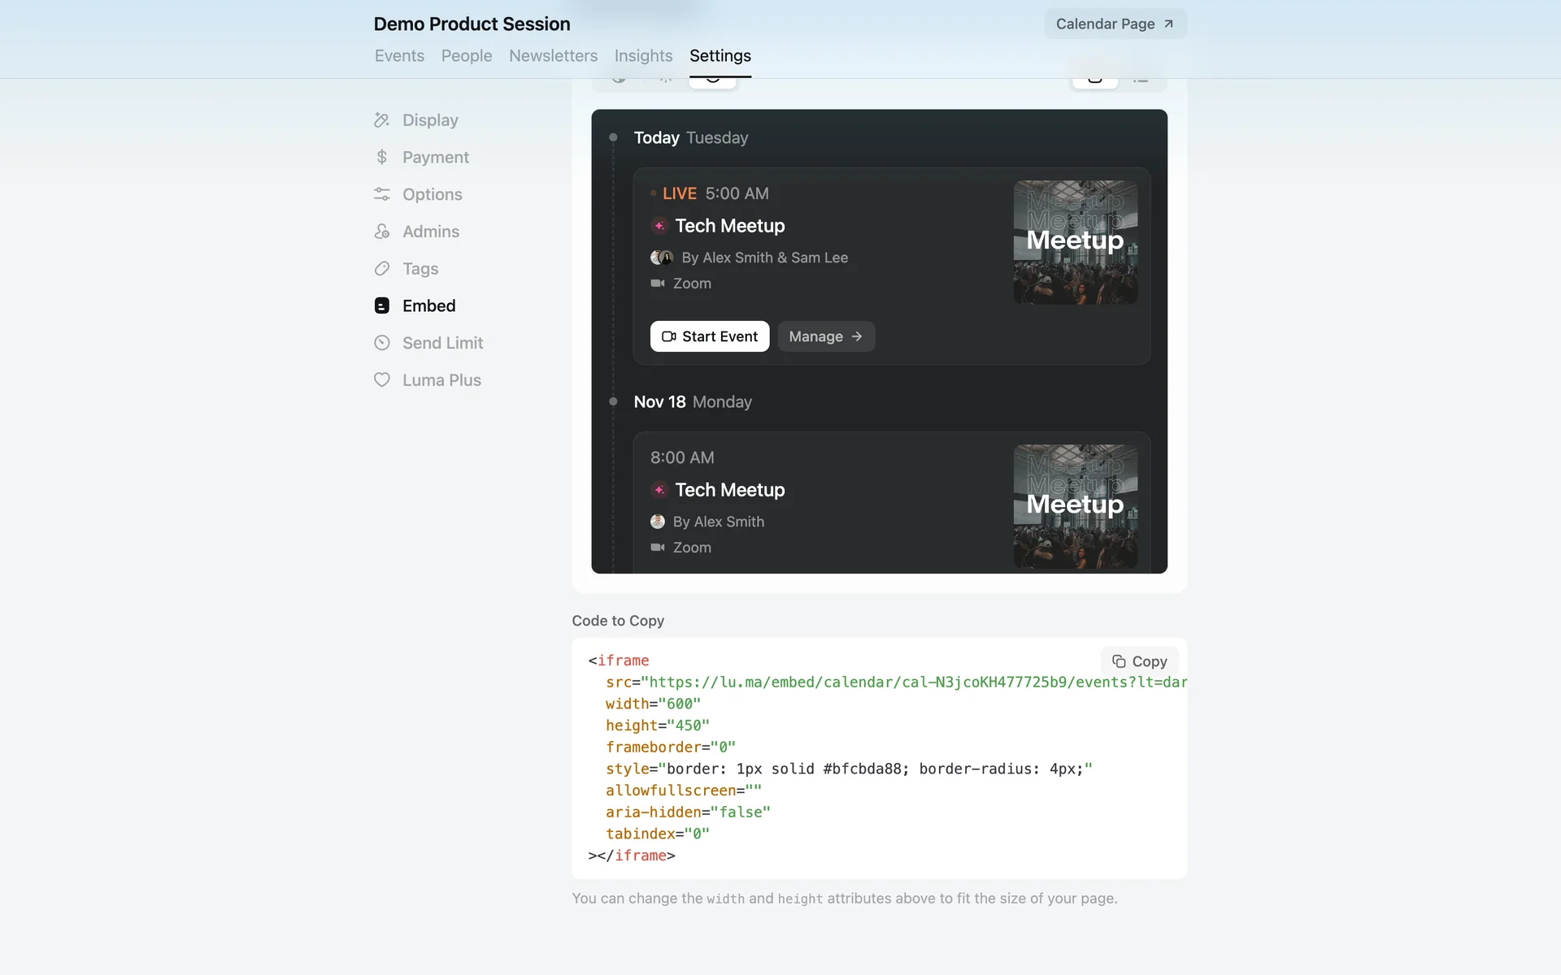Open the Newsletters tab

pyautogui.click(x=553, y=56)
